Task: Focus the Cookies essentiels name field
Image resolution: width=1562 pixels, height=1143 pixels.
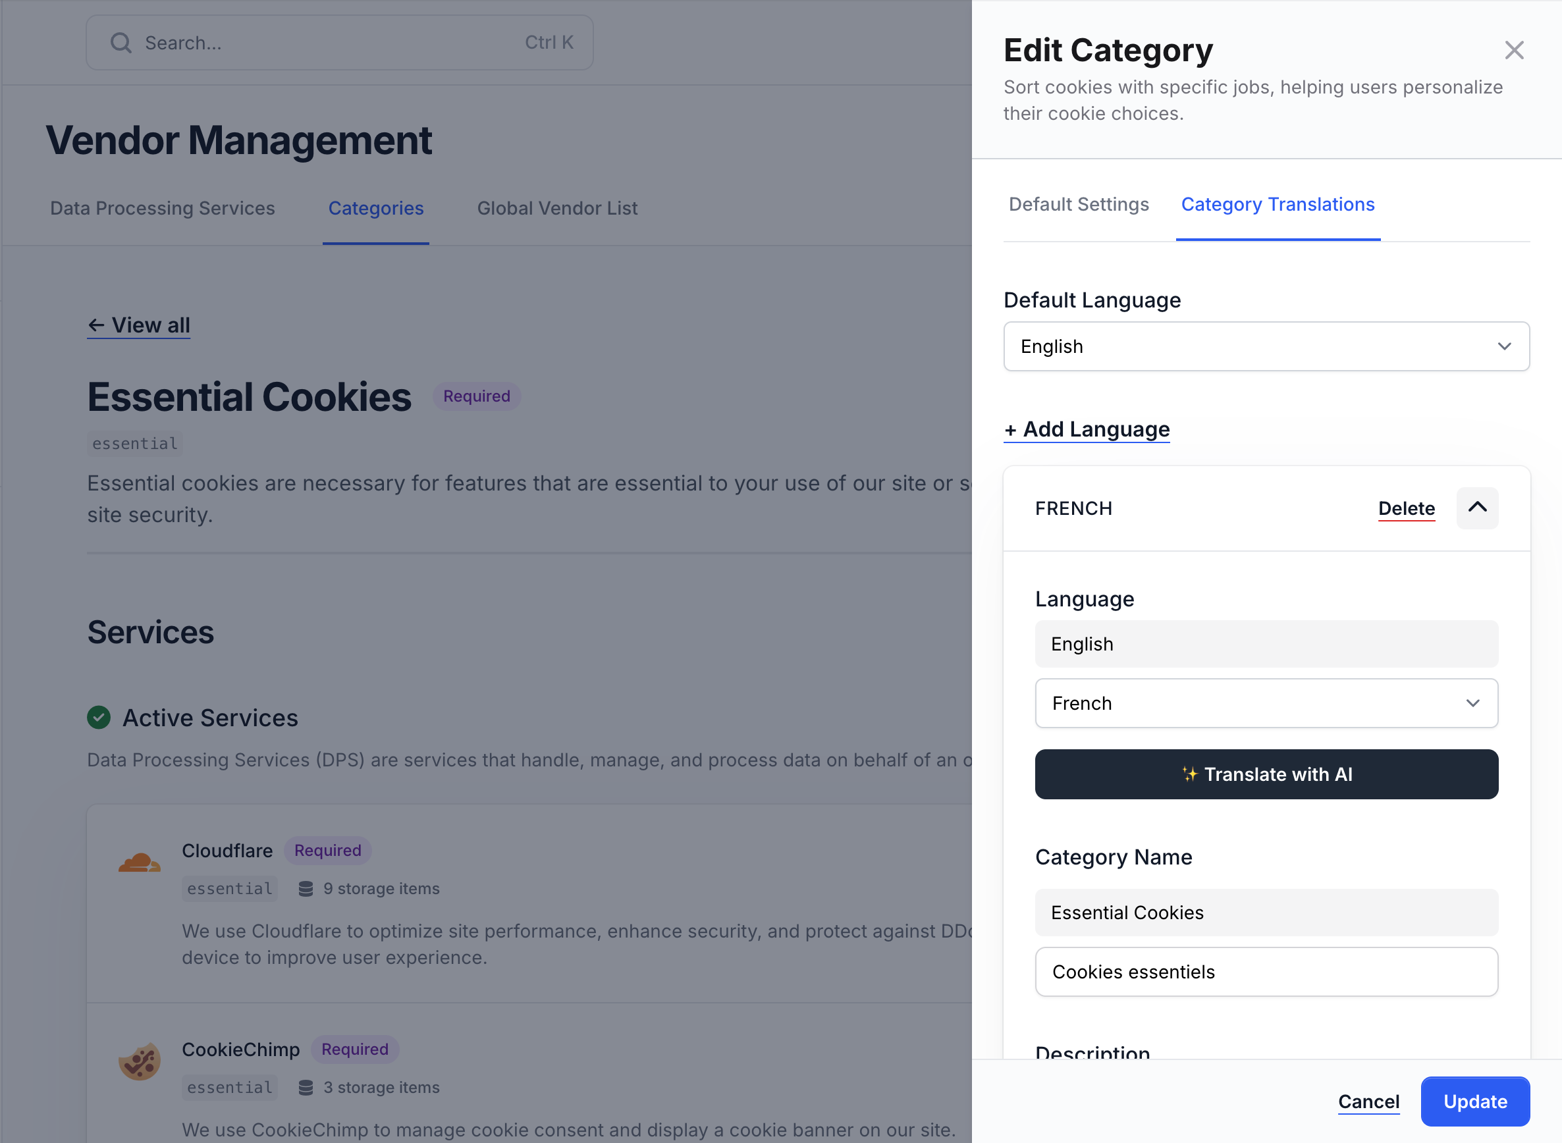Action: coord(1266,971)
